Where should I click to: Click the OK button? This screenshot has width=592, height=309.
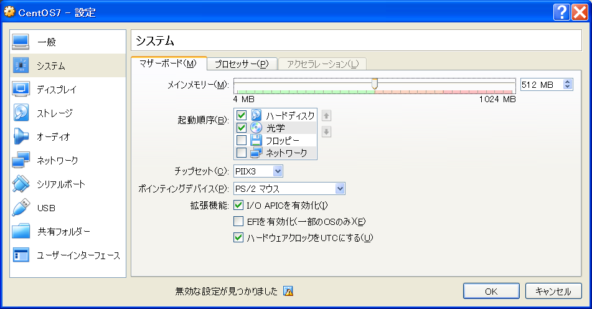[x=491, y=292]
